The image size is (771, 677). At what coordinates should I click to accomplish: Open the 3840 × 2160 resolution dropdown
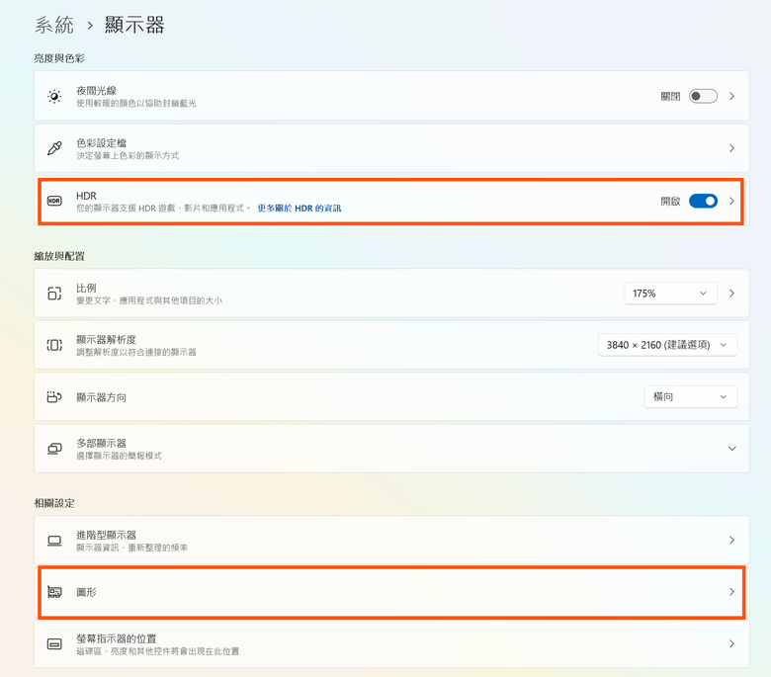667,345
